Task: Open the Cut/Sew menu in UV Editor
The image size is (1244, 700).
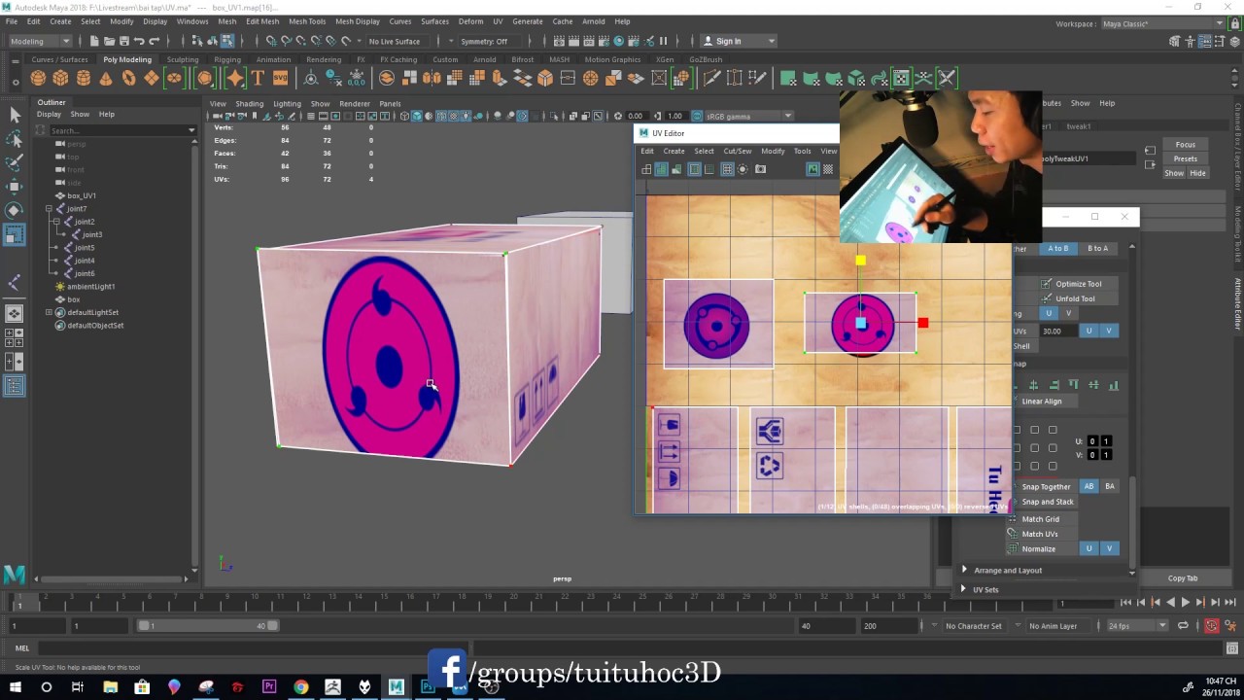Action: click(738, 151)
